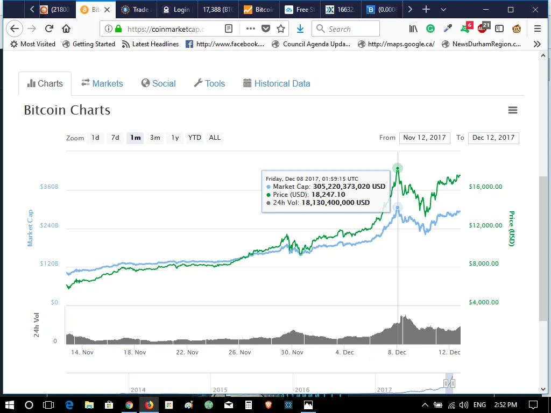Click the monkey extension icon

click(x=516, y=29)
